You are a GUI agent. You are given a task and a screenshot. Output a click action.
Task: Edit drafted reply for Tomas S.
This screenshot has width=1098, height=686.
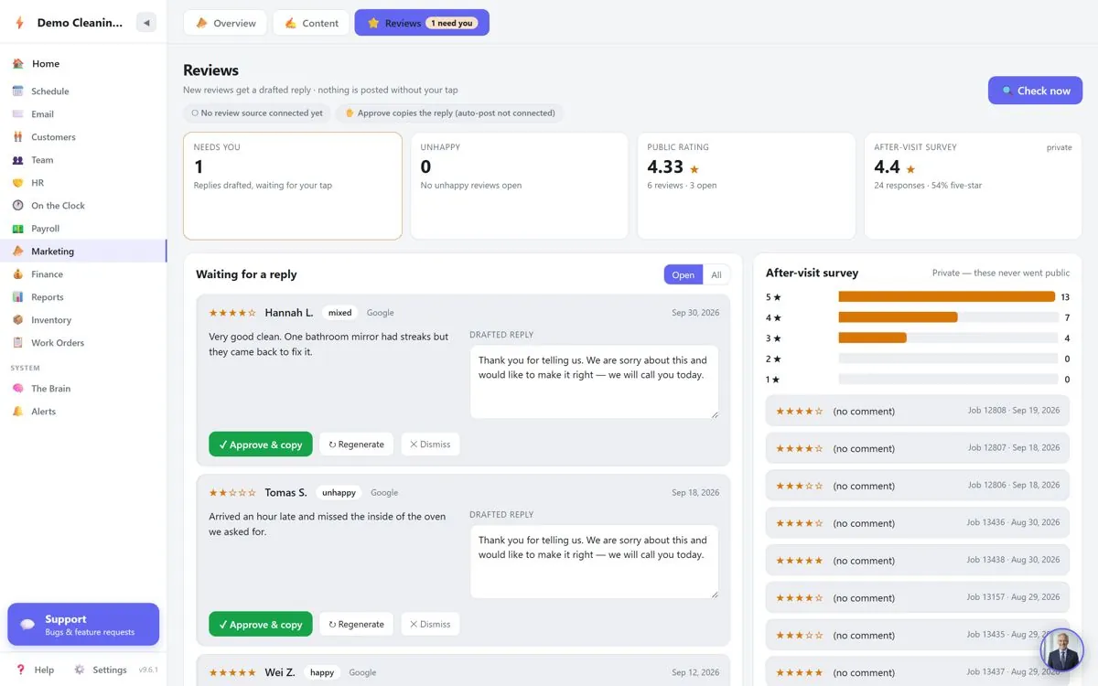pyautogui.click(x=594, y=562)
